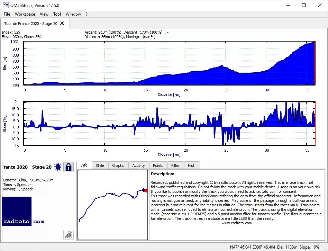Click the blue splat color icon

click(58, 167)
